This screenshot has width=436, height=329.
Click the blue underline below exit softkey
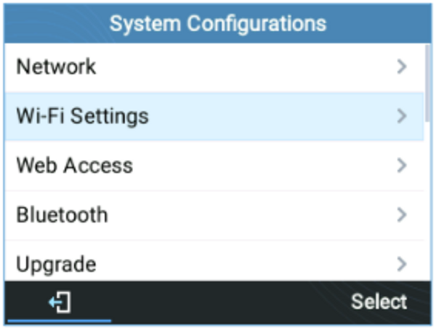click(60, 321)
